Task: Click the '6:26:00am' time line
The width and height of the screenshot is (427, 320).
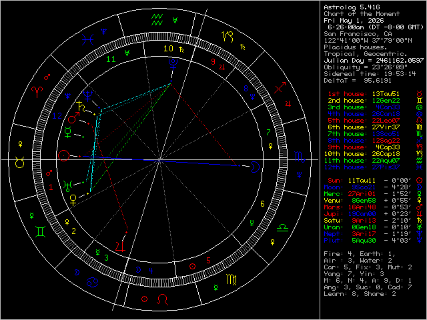Action: pos(376,27)
